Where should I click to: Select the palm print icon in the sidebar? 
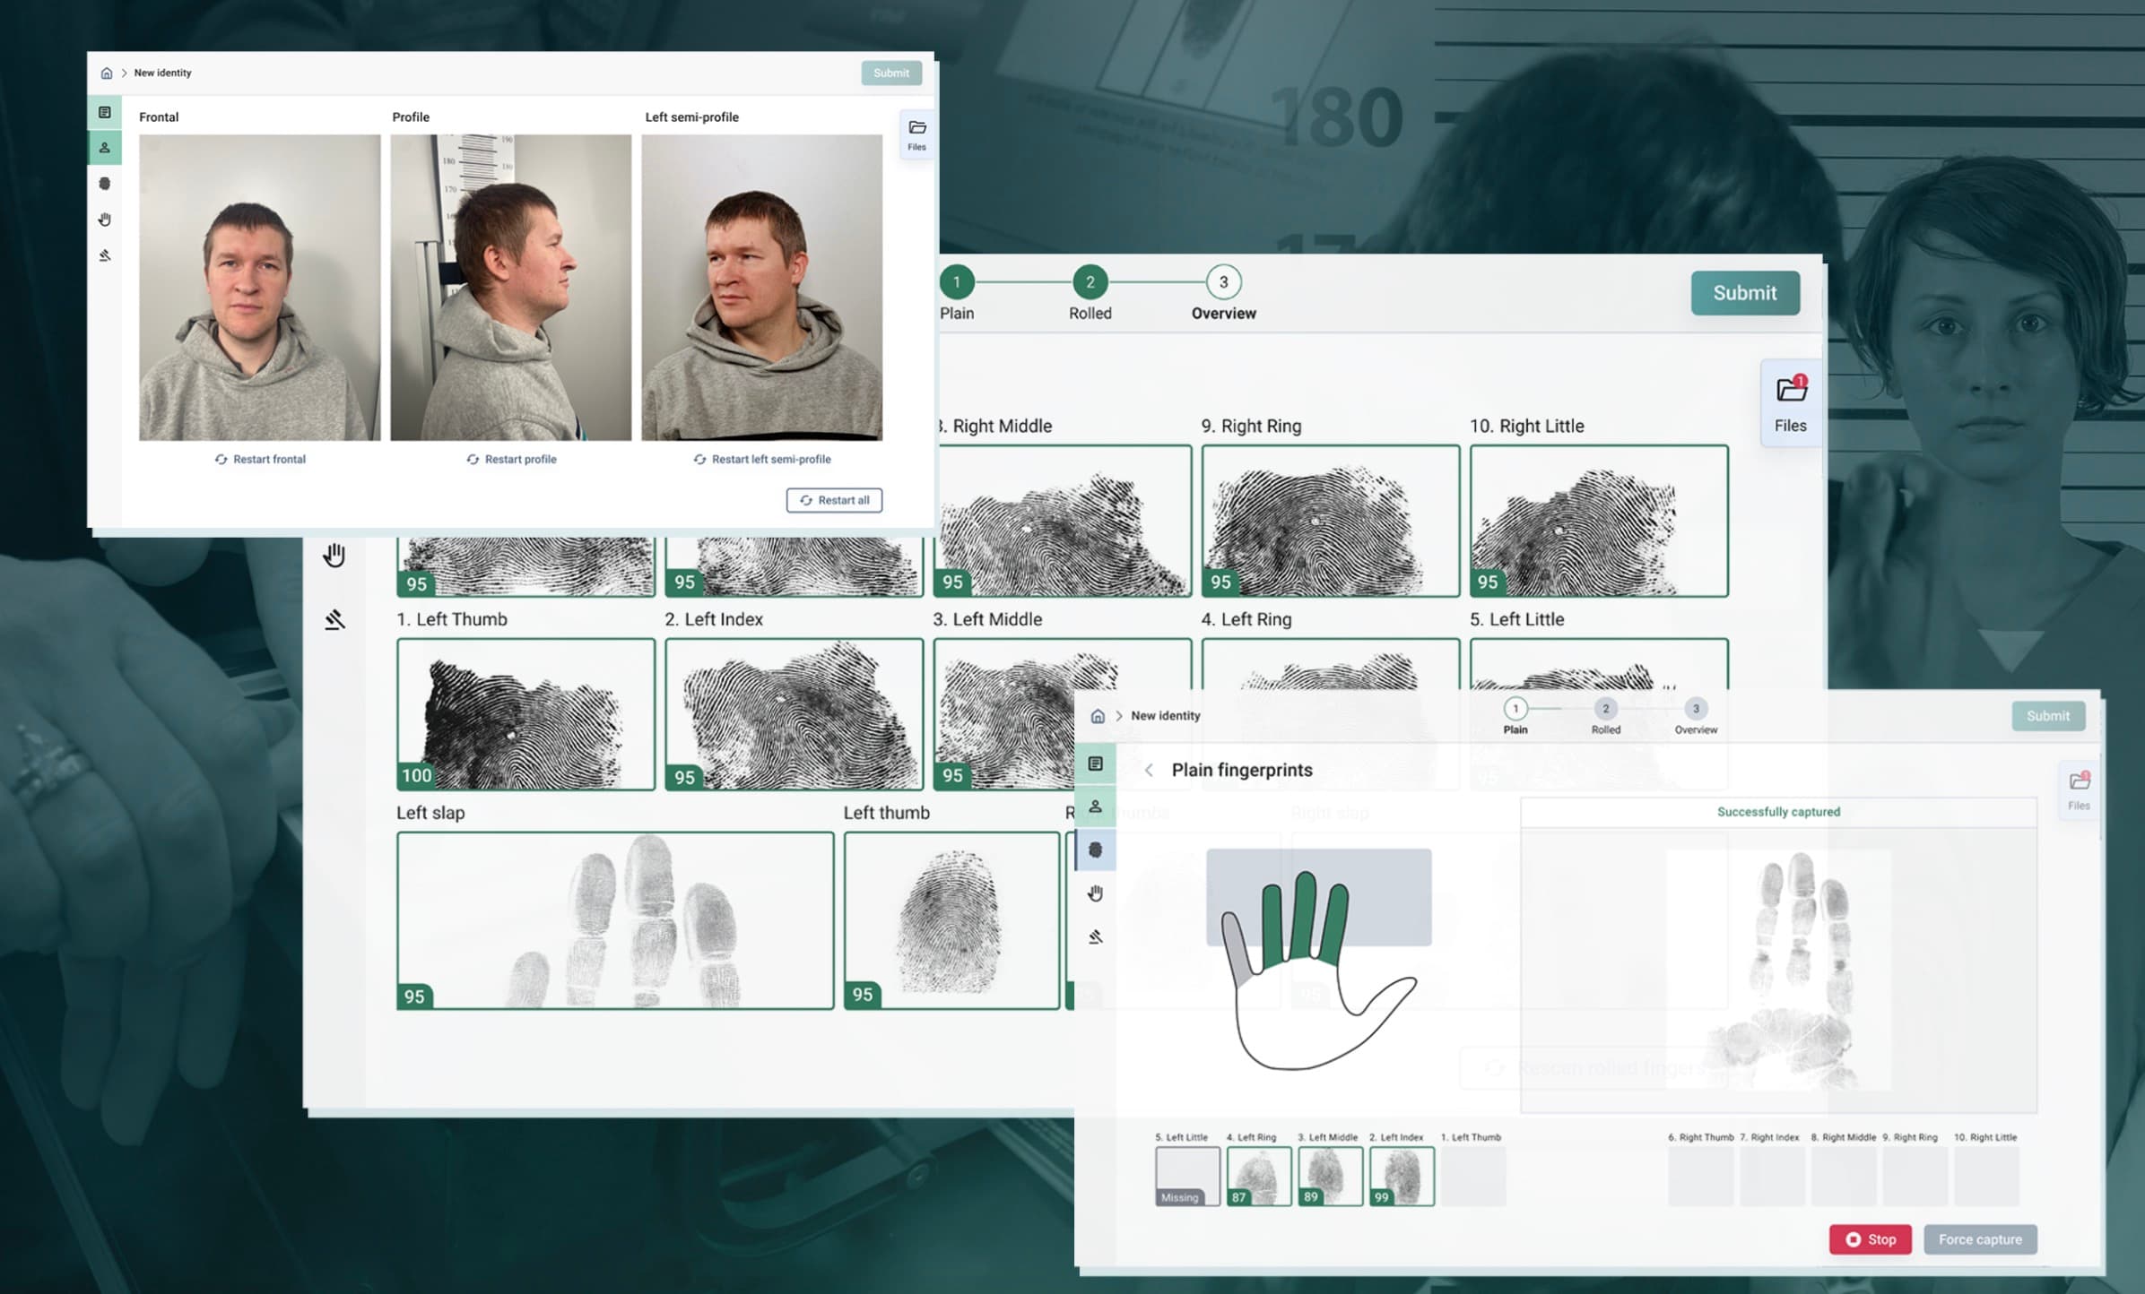click(105, 219)
